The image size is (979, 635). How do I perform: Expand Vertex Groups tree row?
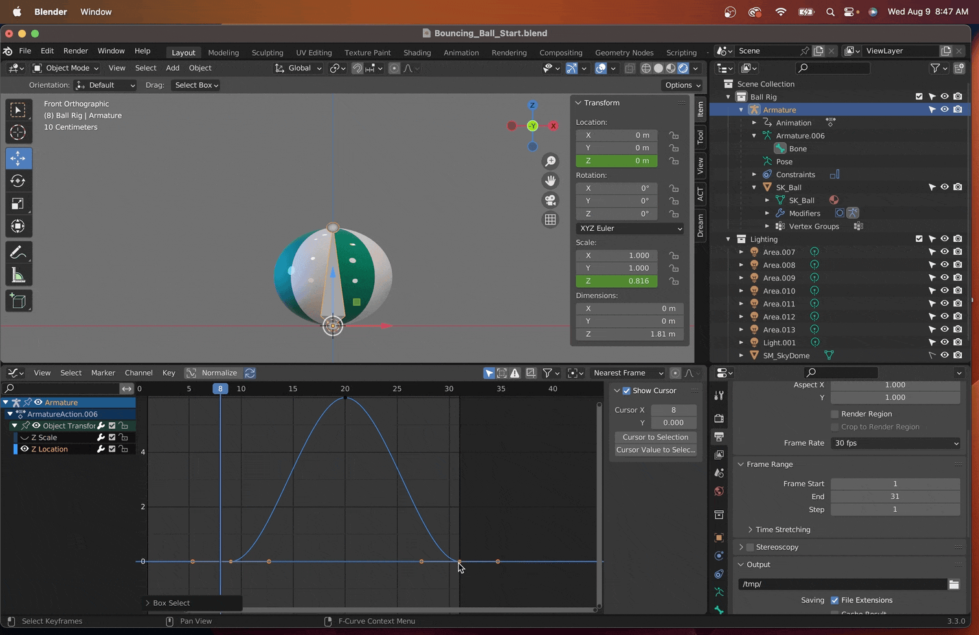(x=767, y=226)
